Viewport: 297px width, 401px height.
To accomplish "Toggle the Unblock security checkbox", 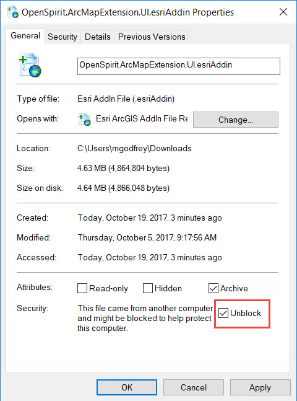I will point(223,313).
